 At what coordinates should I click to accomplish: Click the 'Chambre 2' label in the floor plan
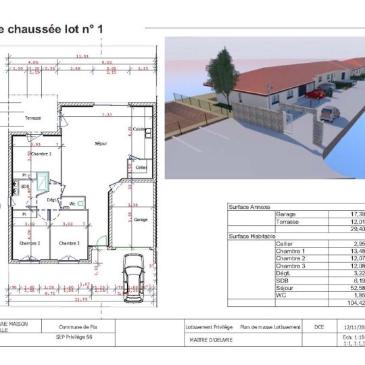click(30, 243)
